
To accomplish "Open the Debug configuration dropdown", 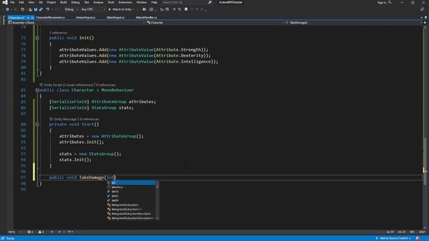I will (71, 9).
